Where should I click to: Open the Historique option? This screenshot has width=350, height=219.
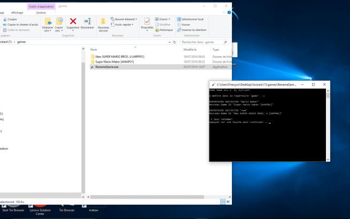click(166, 30)
